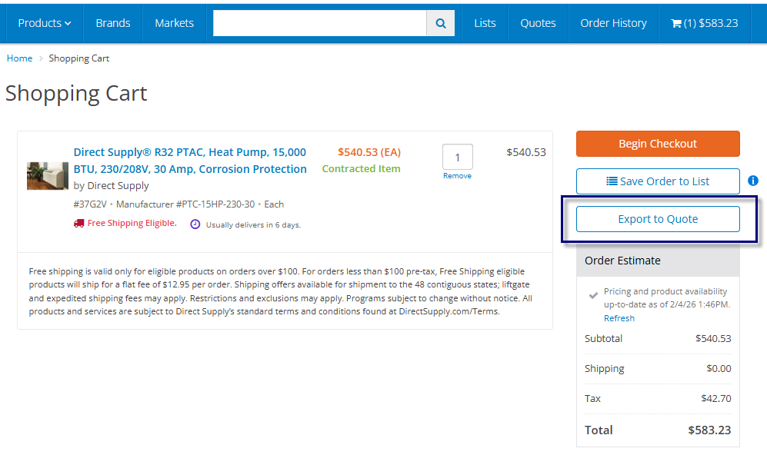Click the Usually delivers in 6 days text
Screen dimensions: 767x455
coord(253,225)
